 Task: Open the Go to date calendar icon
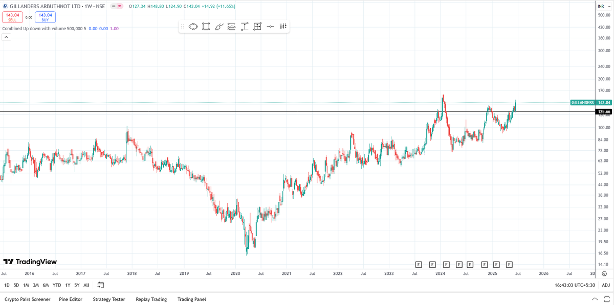click(101, 285)
